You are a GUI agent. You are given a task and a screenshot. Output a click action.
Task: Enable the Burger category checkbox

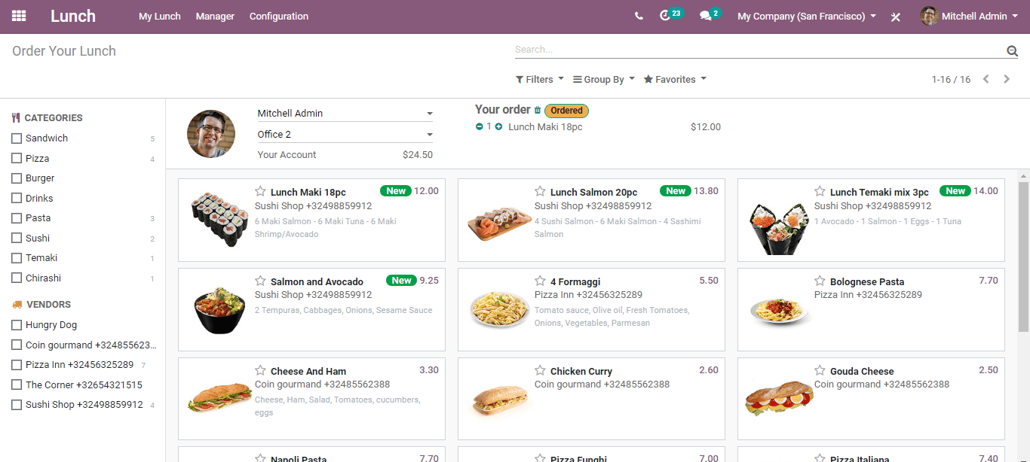click(17, 178)
